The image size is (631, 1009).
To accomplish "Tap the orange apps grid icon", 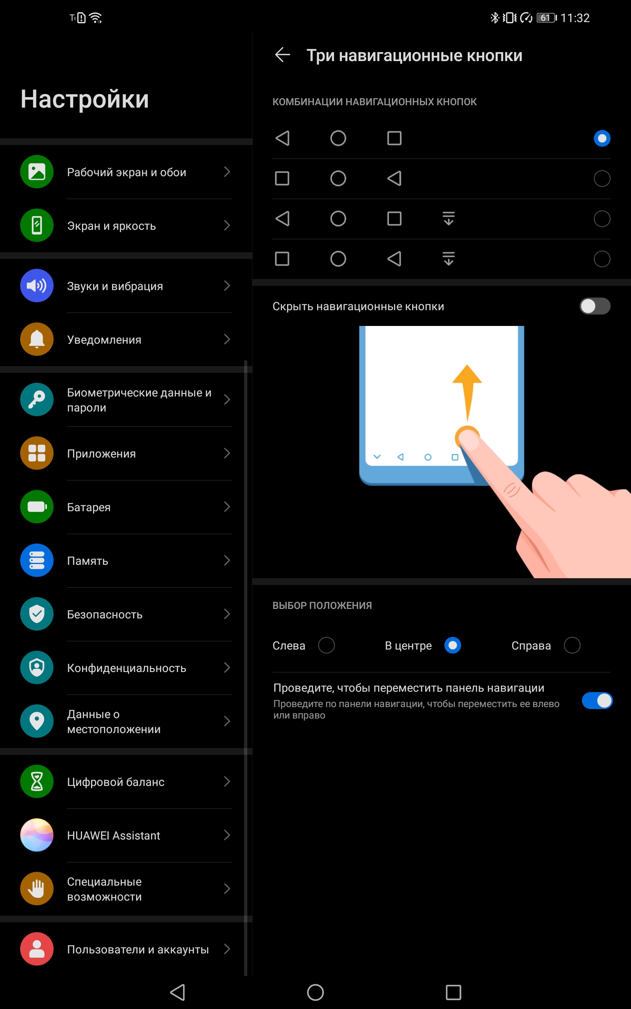I will coord(37,453).
